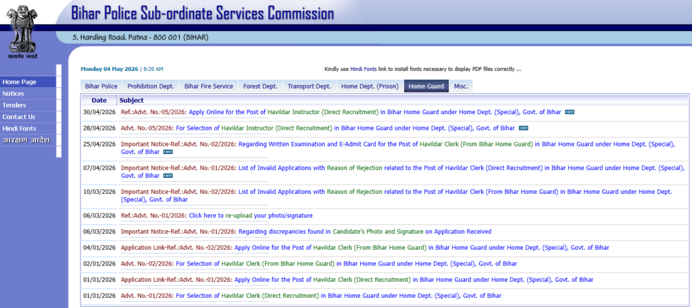This screenshot has height=308, width=692.
Task: Open Advt. No.-01/2026 Havildar Clerk Direct Recruitment
Action: (x=311, y=295)
